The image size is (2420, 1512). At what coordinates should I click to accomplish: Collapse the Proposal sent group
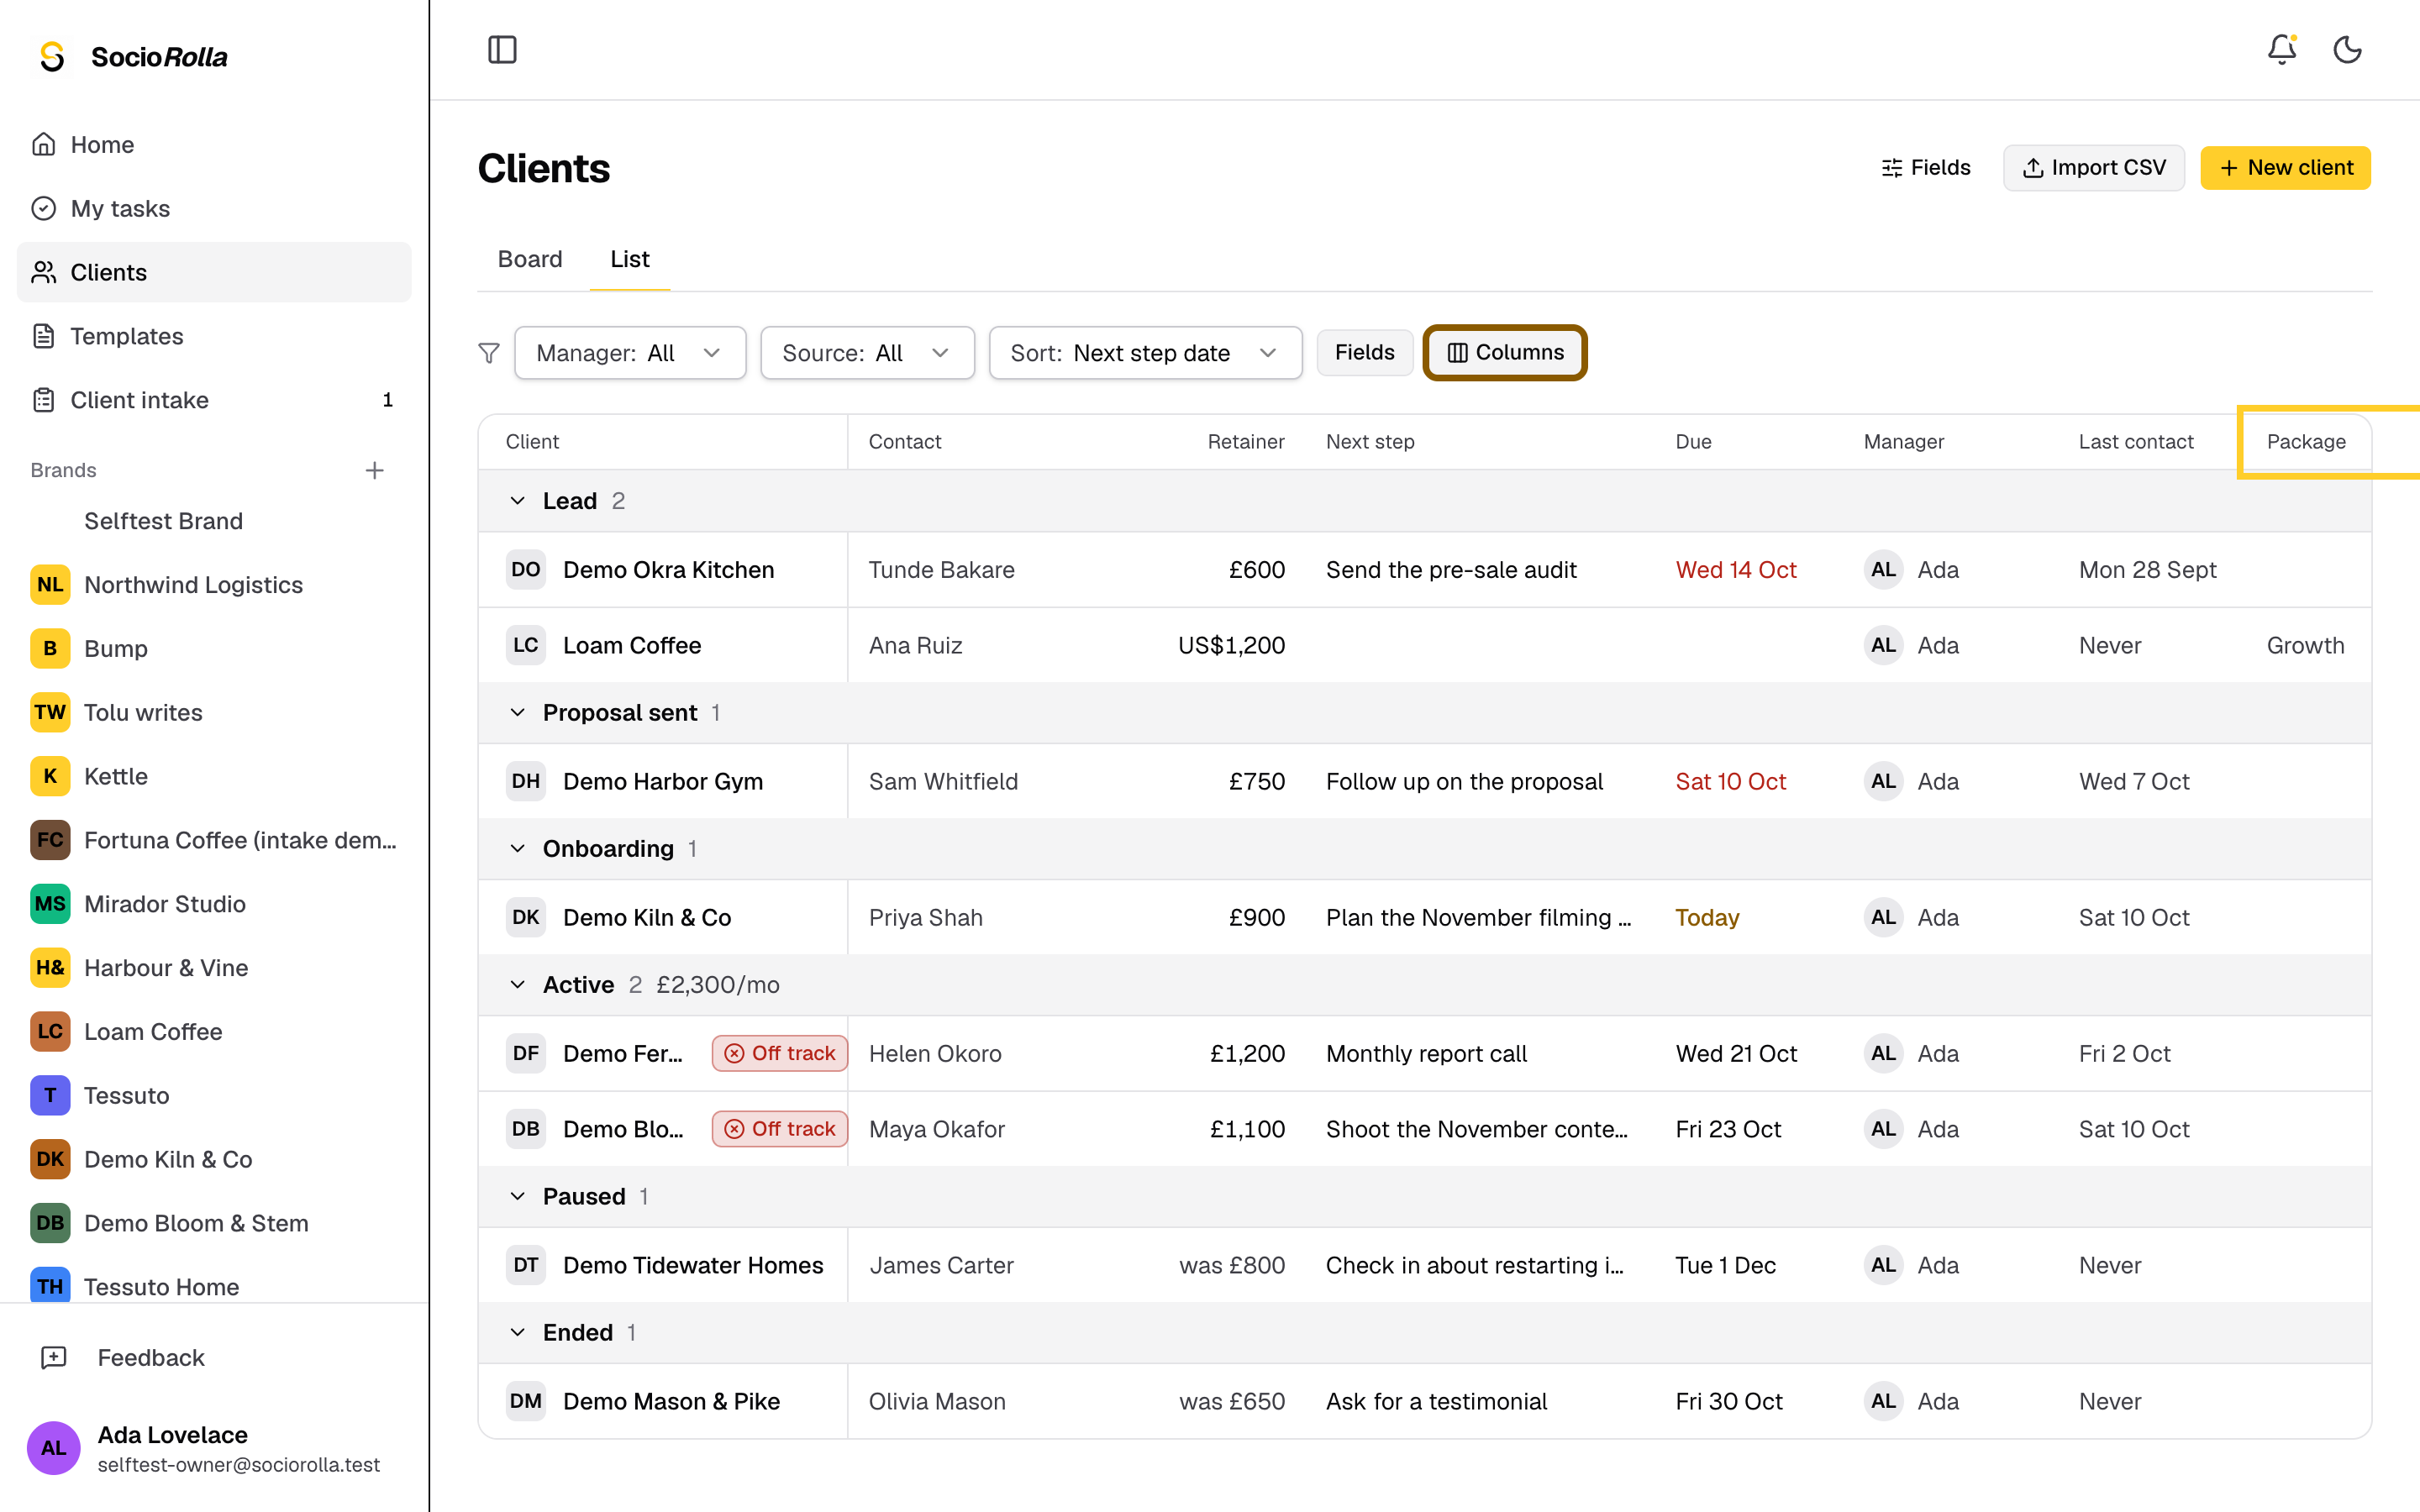tap(518, 713)
